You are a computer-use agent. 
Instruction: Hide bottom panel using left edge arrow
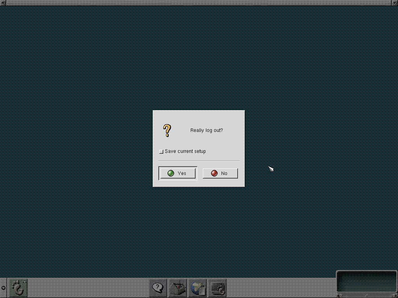3,288
